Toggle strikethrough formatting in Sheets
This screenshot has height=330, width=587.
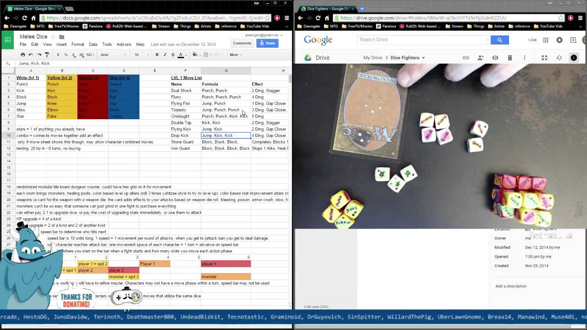(173, 55)
